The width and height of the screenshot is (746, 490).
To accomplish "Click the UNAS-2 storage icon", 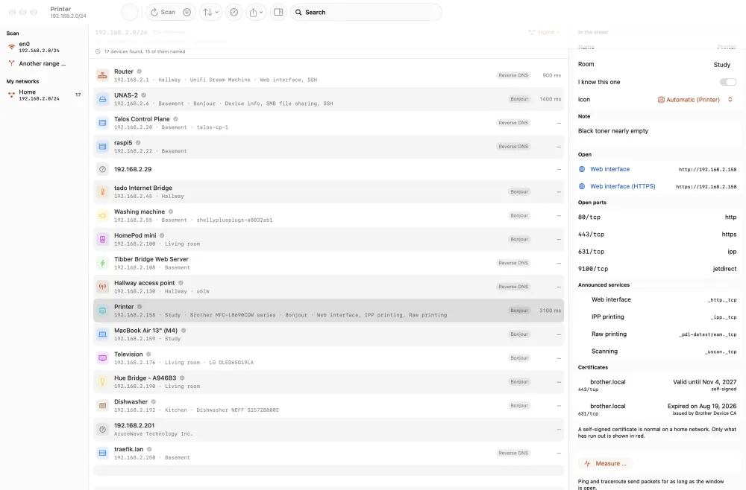I will (x=102, y=99).
